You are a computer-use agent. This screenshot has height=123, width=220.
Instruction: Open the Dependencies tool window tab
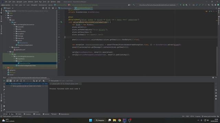[x=64, y=114]
